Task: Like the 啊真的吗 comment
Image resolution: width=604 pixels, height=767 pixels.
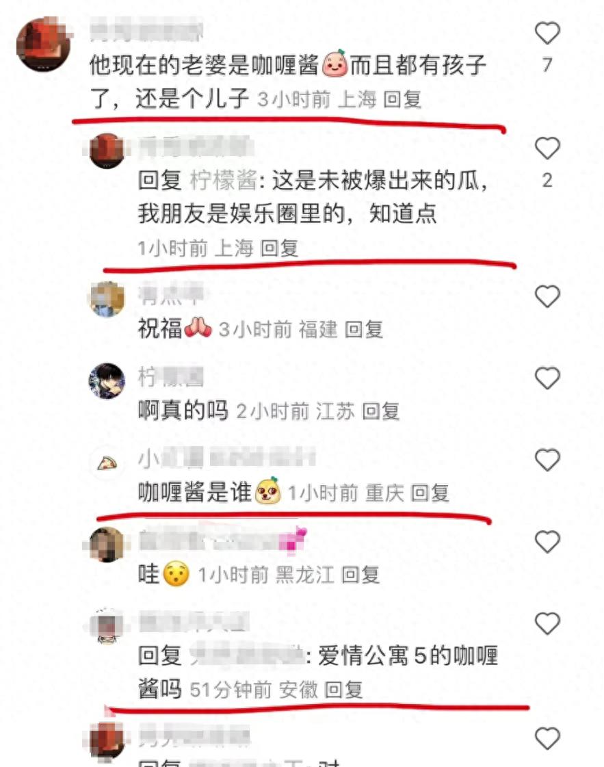Action: 547,378
